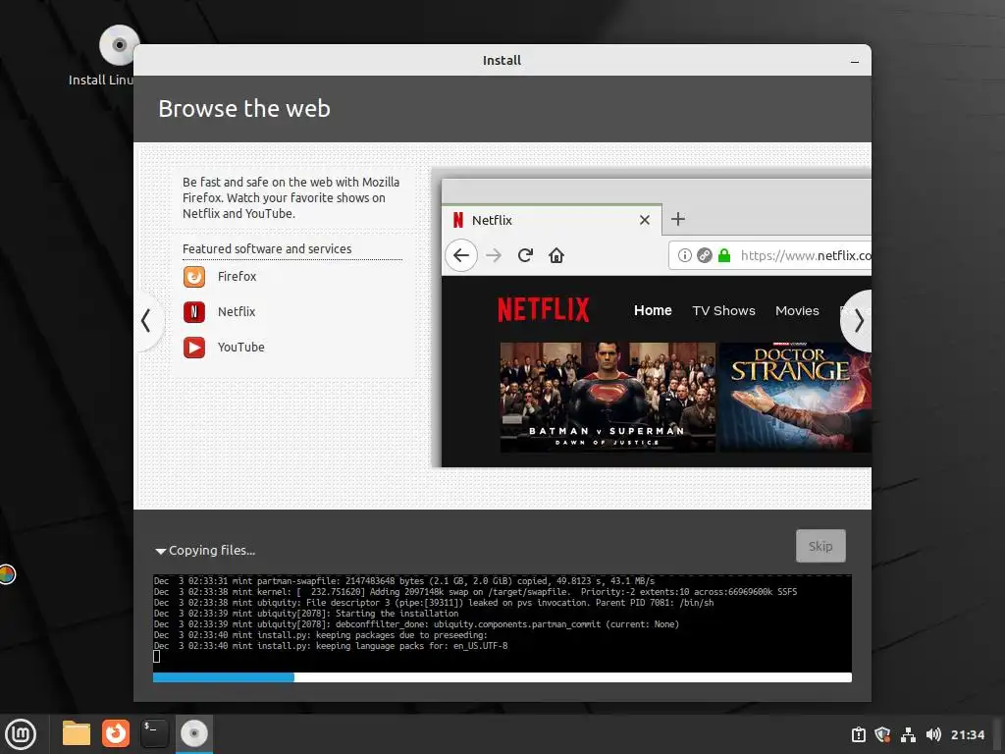Minimize the Install window
The height and width of the screenshot is (754, 1005).
point(855,62)
